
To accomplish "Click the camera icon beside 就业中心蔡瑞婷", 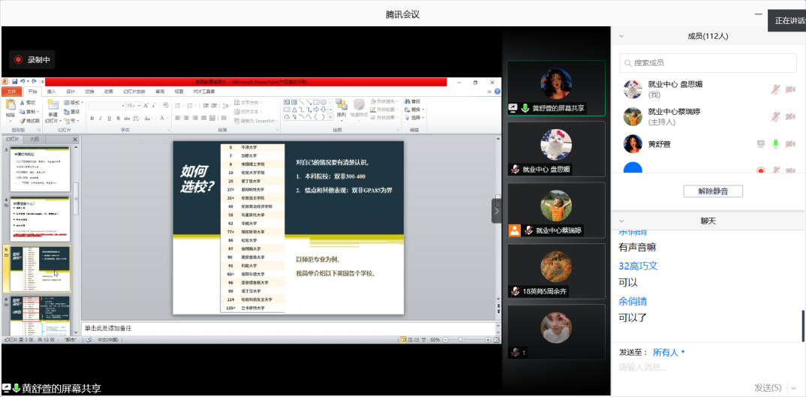I will (x=790, y=116).
